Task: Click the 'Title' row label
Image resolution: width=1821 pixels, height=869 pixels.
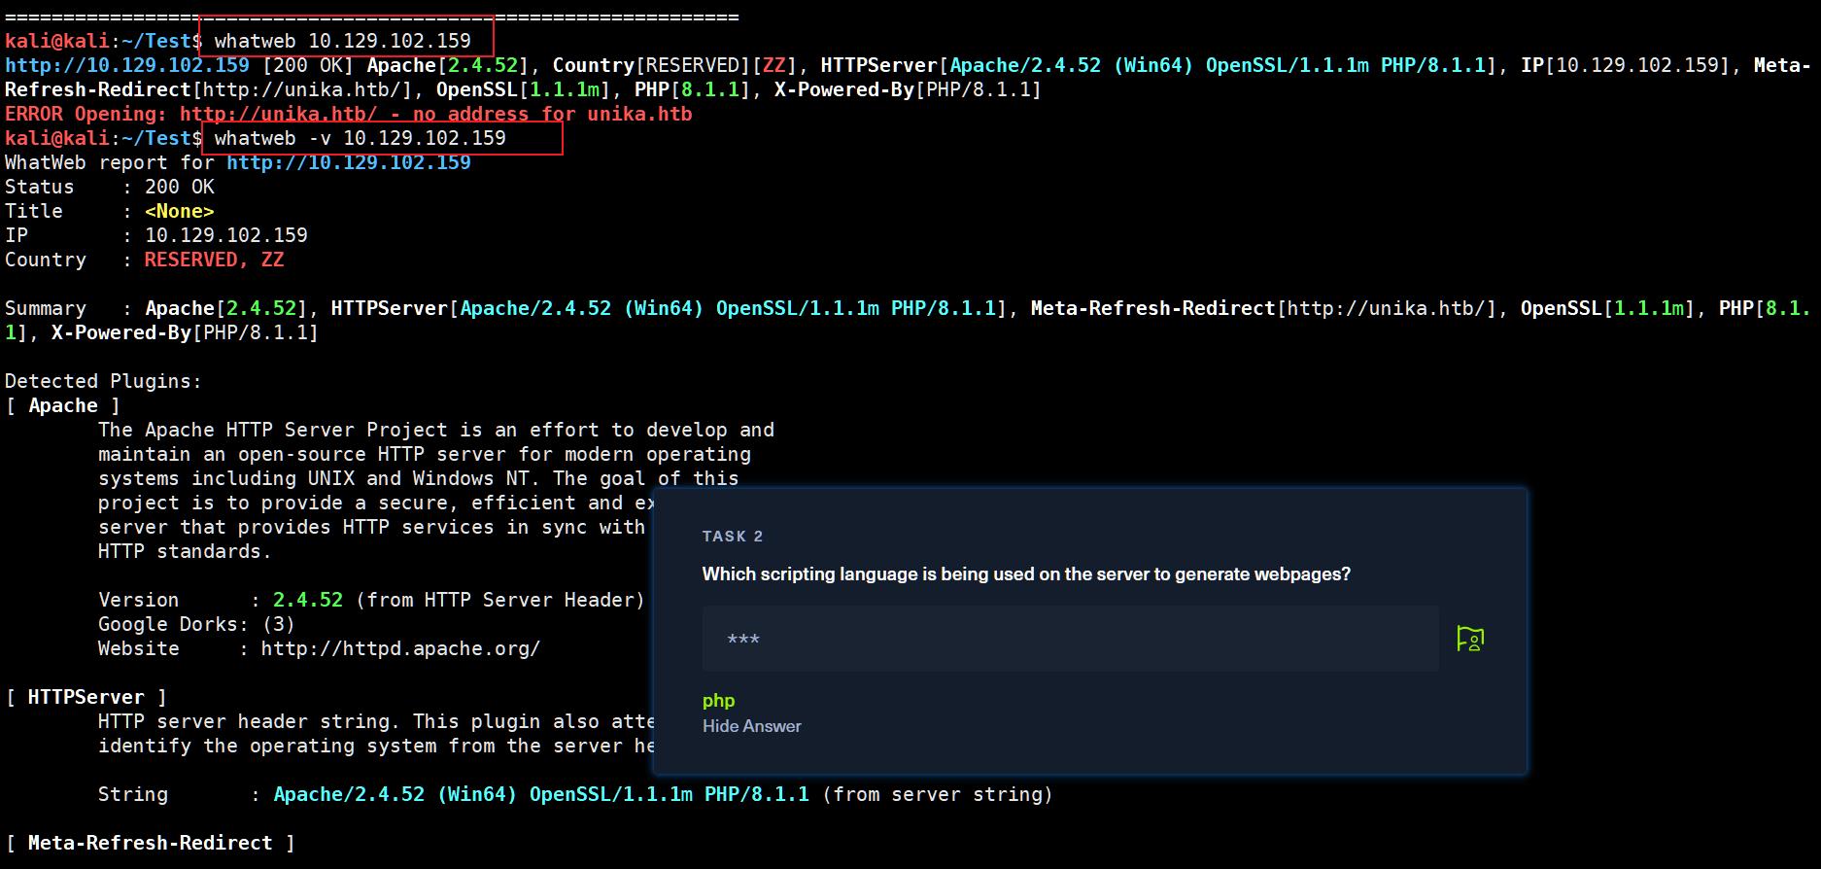Action: coord(34,211)
